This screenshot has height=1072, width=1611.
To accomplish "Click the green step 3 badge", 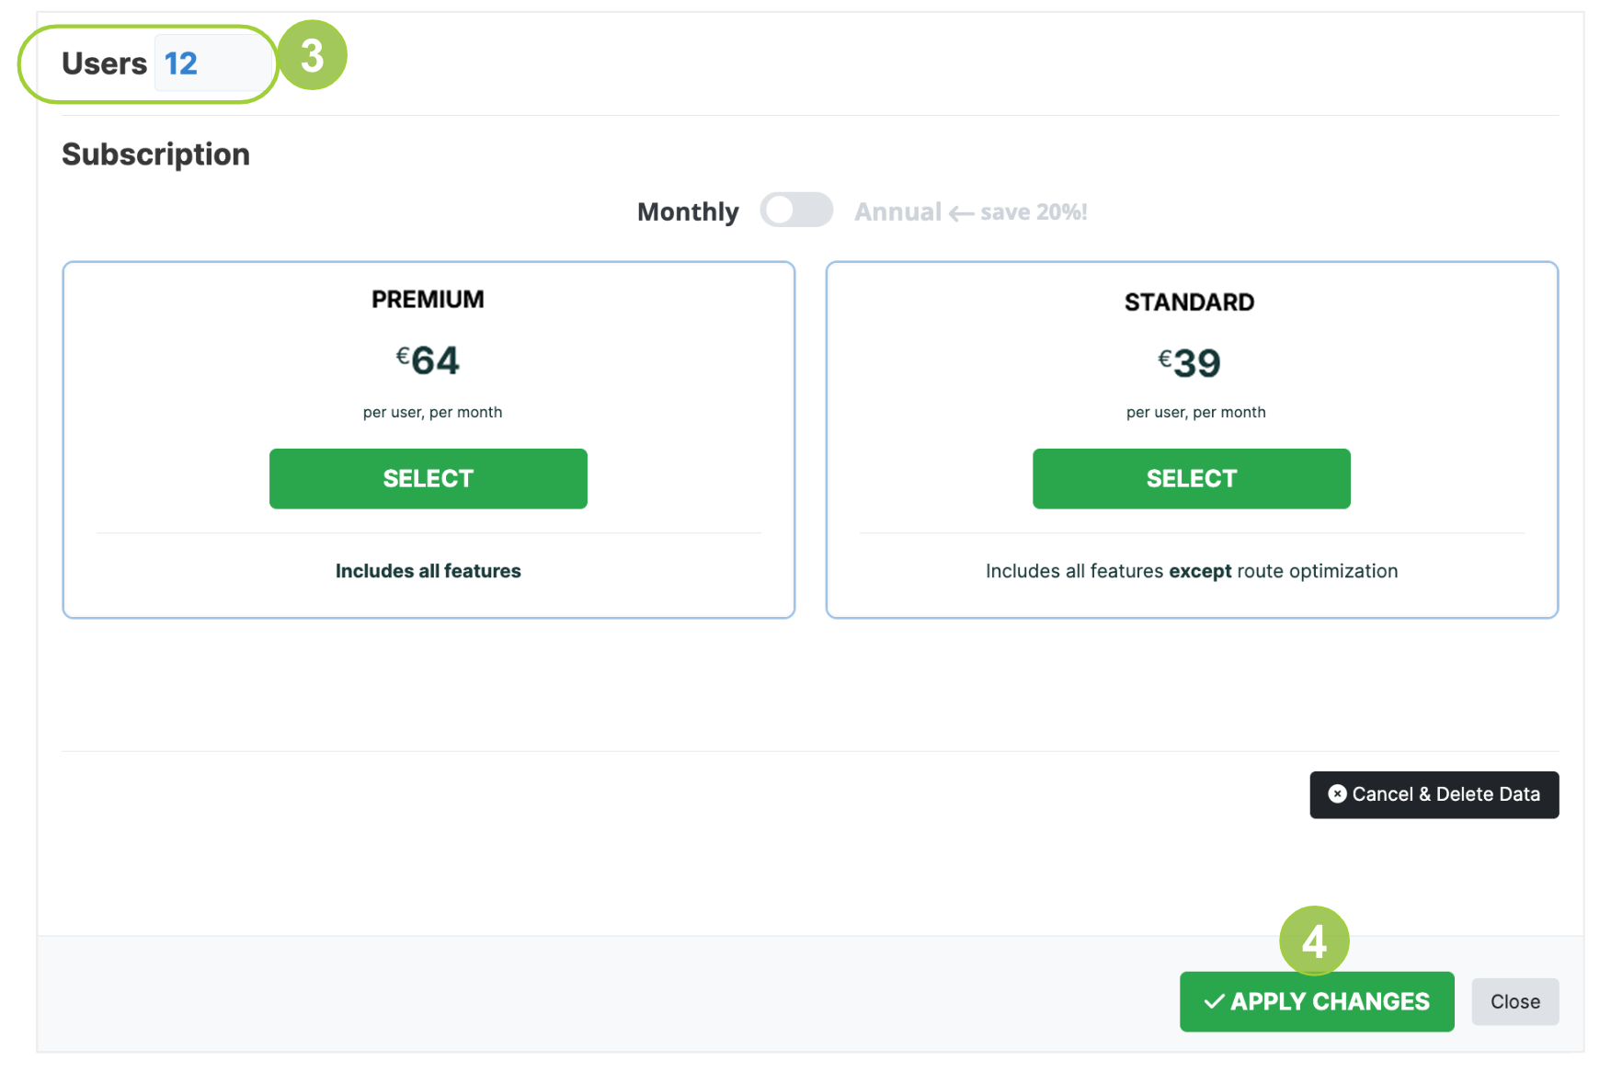I will tap(313, 56).
